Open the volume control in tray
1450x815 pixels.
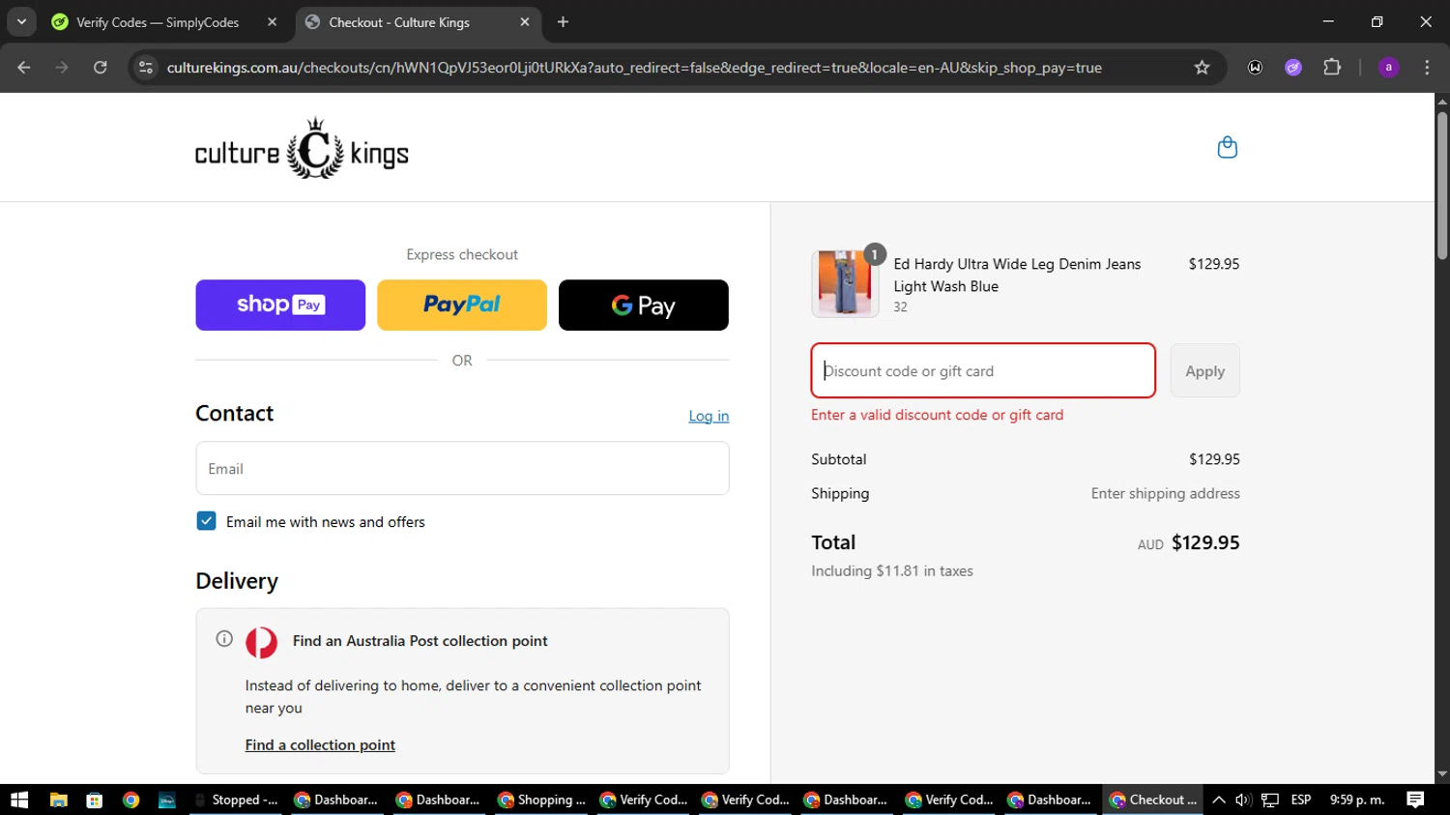(1243, 800)
